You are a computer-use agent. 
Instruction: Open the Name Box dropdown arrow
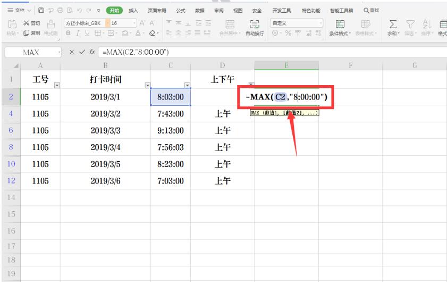[59, 52]
